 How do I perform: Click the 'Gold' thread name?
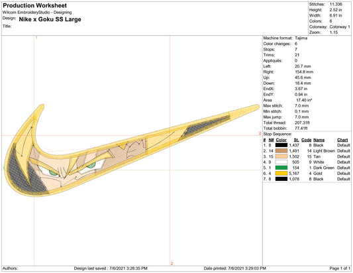pos(318,174)
